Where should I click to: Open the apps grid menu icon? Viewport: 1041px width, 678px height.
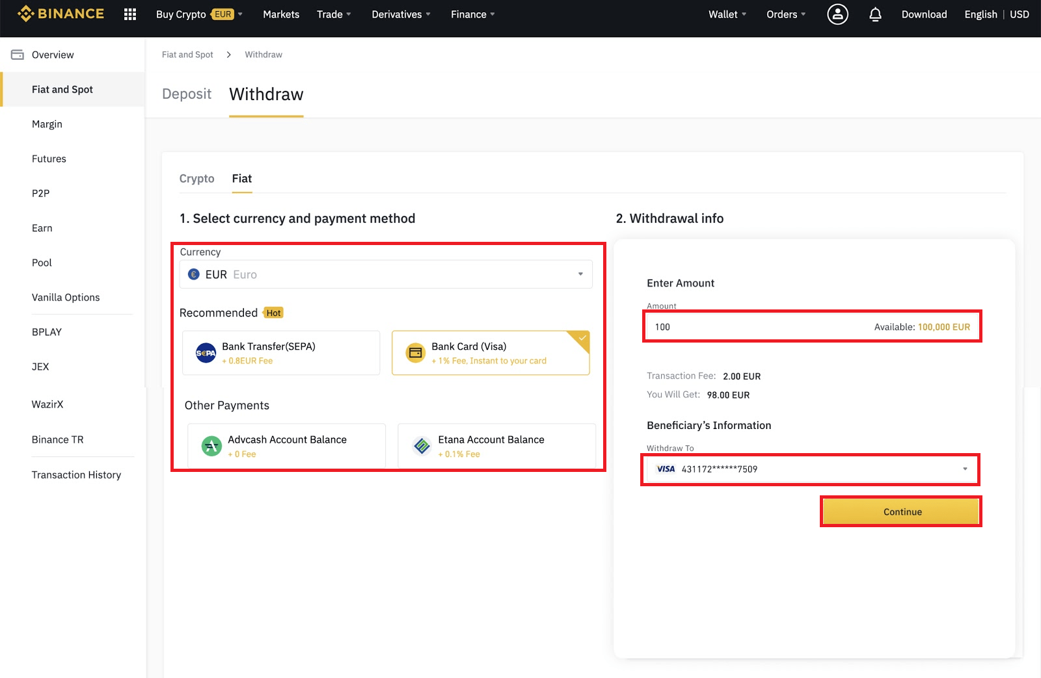click(130, 14)
